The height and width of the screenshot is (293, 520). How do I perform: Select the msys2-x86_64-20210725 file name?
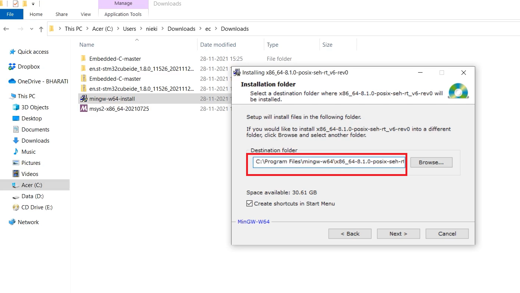tap(119, 109)
